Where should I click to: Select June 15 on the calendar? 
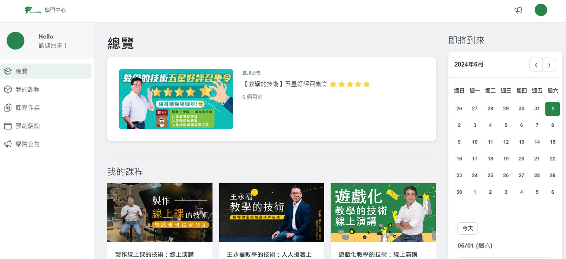coord(552,142)
